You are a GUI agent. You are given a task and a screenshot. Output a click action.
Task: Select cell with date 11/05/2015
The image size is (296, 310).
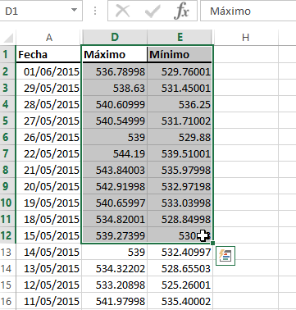[x=49, y=301]
